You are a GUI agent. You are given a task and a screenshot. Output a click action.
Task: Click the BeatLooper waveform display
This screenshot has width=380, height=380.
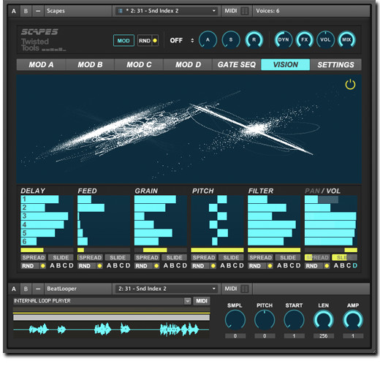tap(111, 330)
